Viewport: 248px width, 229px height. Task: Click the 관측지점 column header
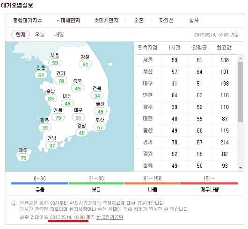pos(147,48)
